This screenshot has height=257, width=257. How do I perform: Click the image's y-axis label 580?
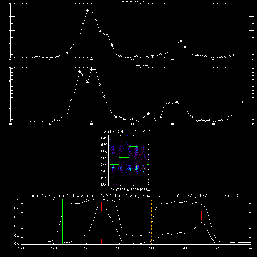104,158
